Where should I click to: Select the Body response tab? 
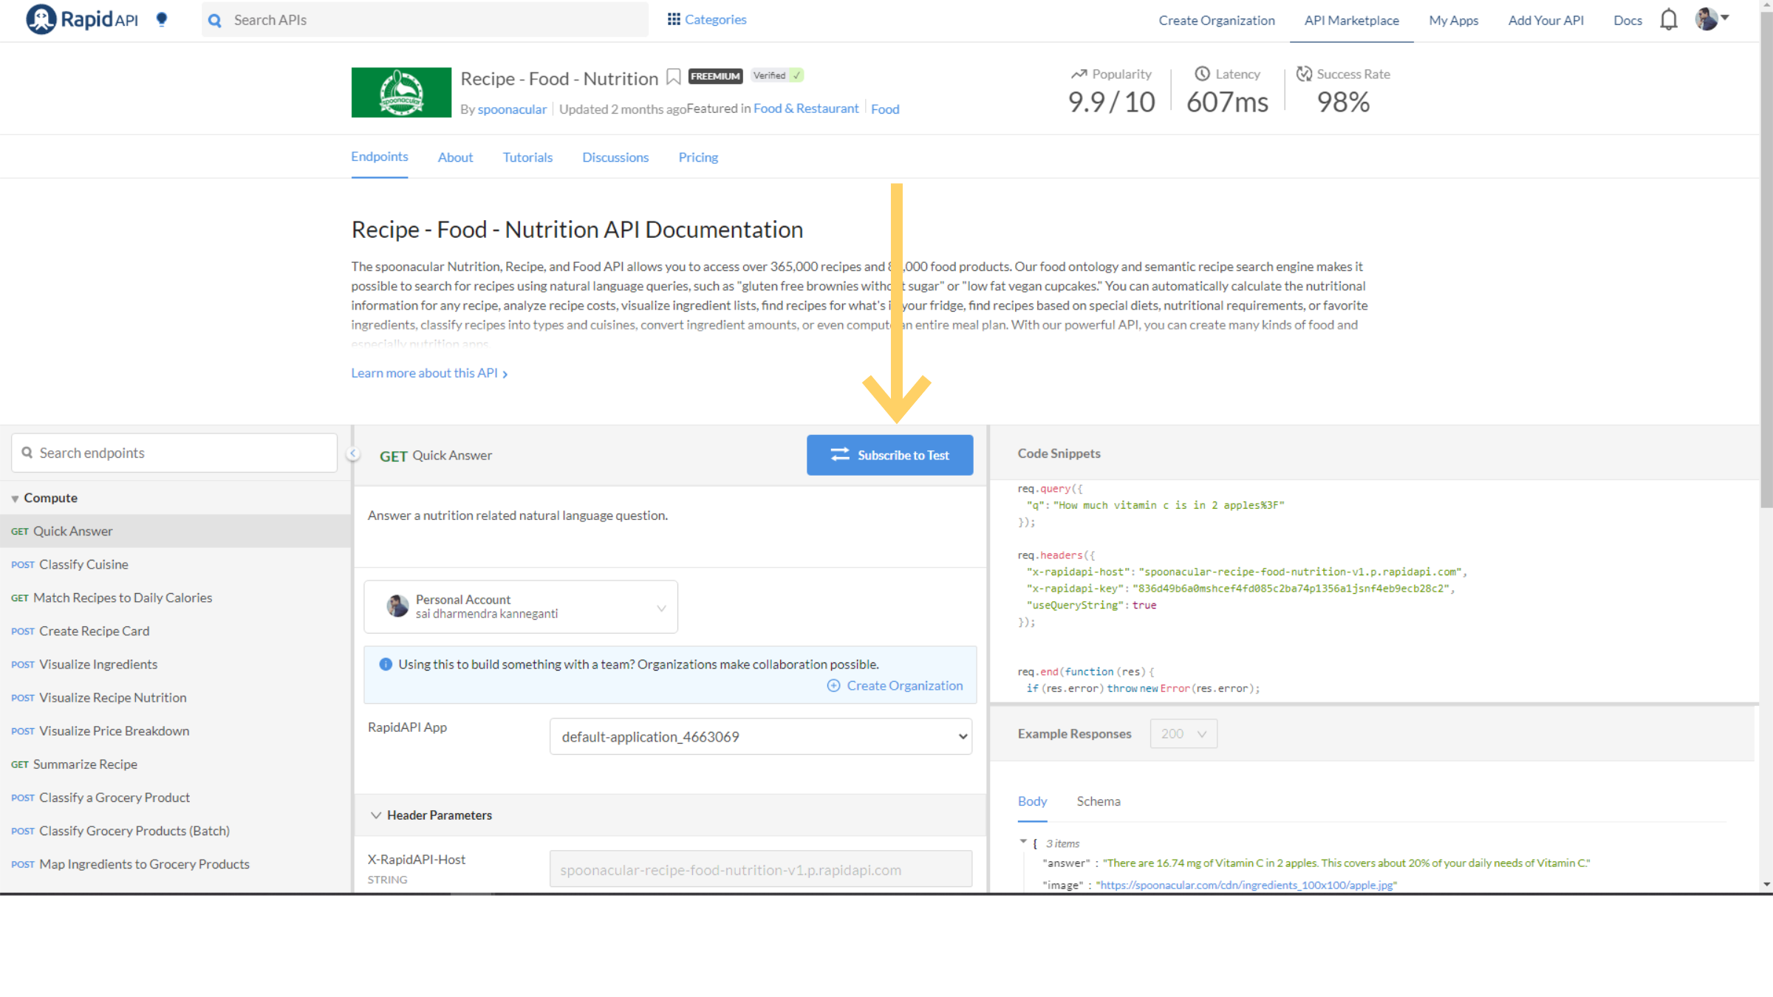coord(1032,801)
